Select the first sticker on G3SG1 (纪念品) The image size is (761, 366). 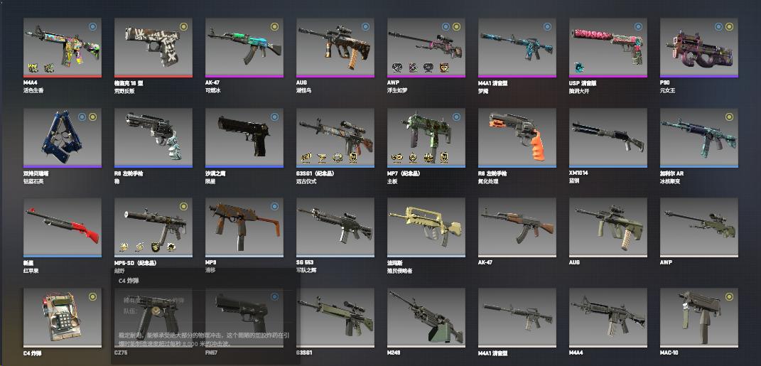coord(306,157)
